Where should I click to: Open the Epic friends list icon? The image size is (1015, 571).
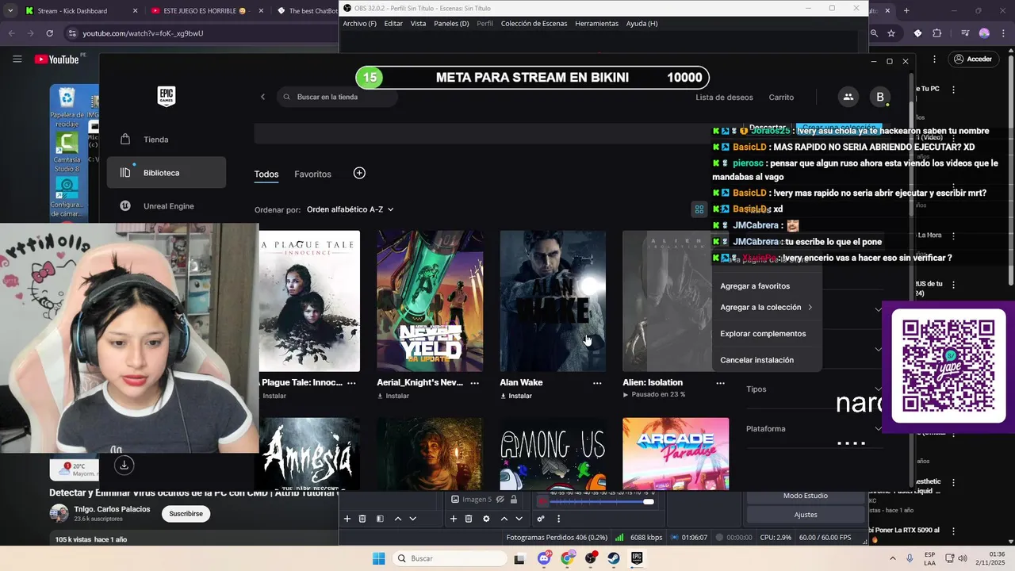click(x=848, y=97)
